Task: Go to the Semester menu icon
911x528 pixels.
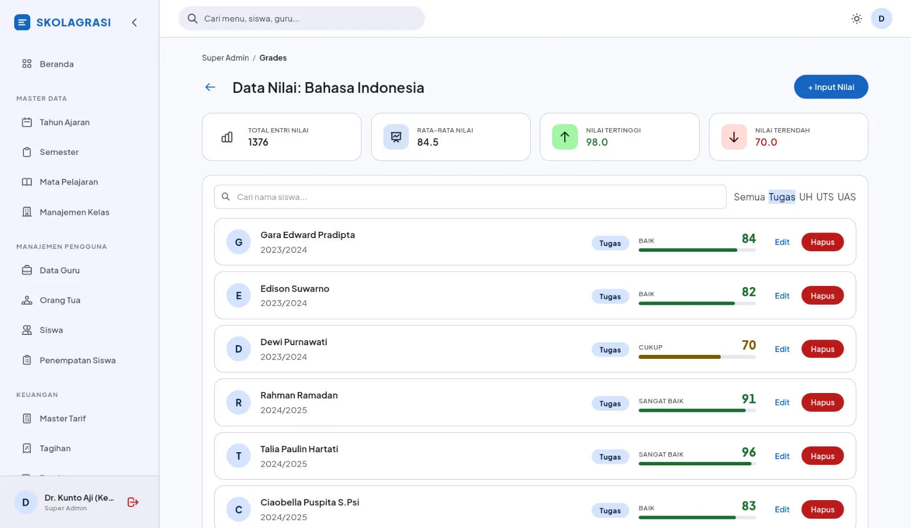Action: [x=27, y=152]
